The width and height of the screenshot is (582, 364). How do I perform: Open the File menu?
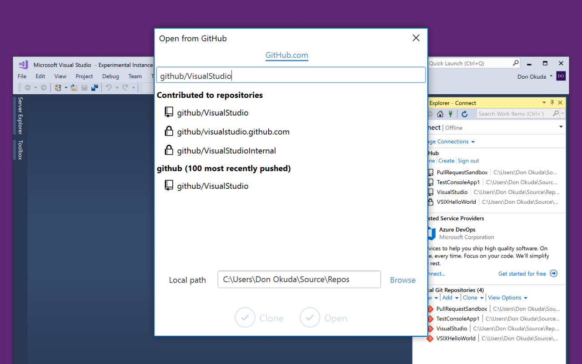(x=22, y=76)
